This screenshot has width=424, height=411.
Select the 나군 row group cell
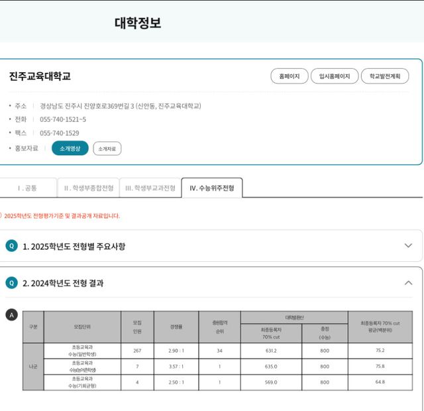click(33, 367)
